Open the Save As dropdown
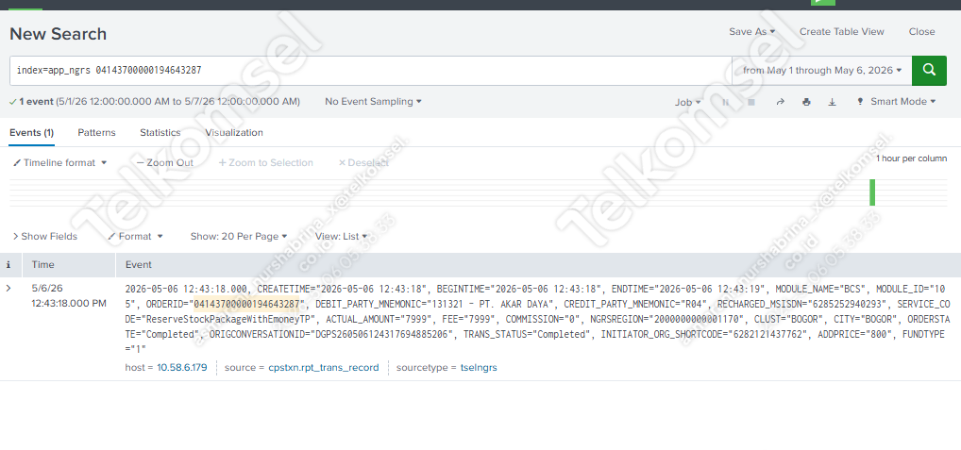The height and width of the screenshot is (450, 961). (x=752, y=31)
